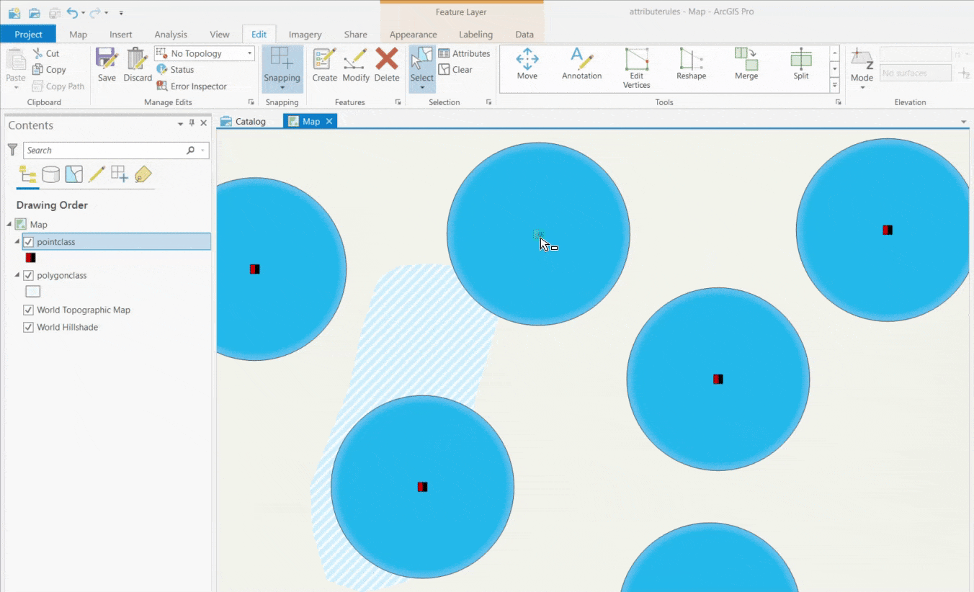Toggle the Snapping button
The width and height of the screenshot is (974, 592).
[x=282, y=68]
